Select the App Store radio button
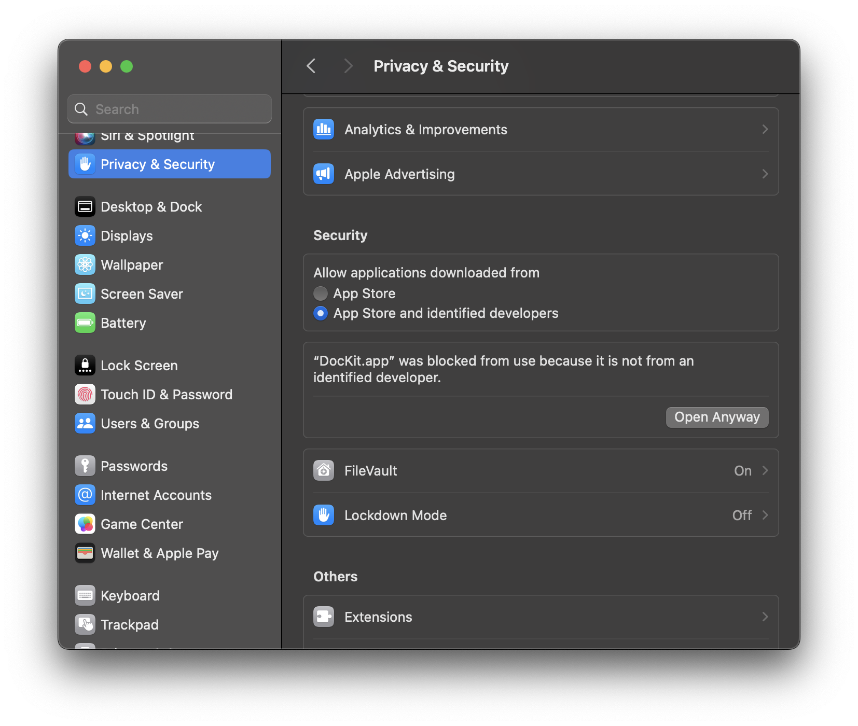The width and height of the screenshot is (858, 726). click(x=321, y=293)
